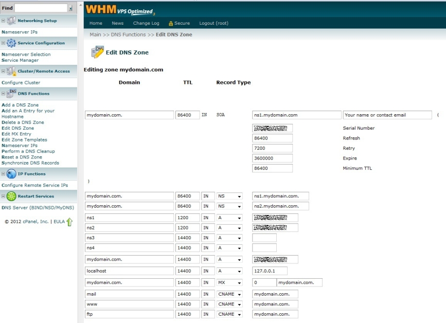
Task: Open record type dropdown for the www row
Action: click(x=229, y=304)
